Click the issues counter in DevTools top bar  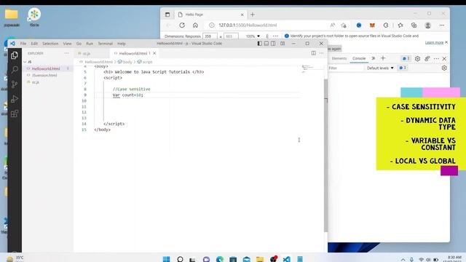pos(406,58)
